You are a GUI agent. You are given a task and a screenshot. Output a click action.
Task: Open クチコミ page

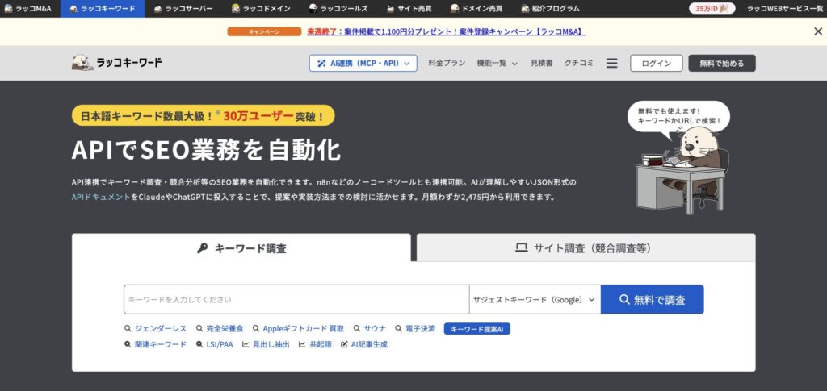click(578, 63)
